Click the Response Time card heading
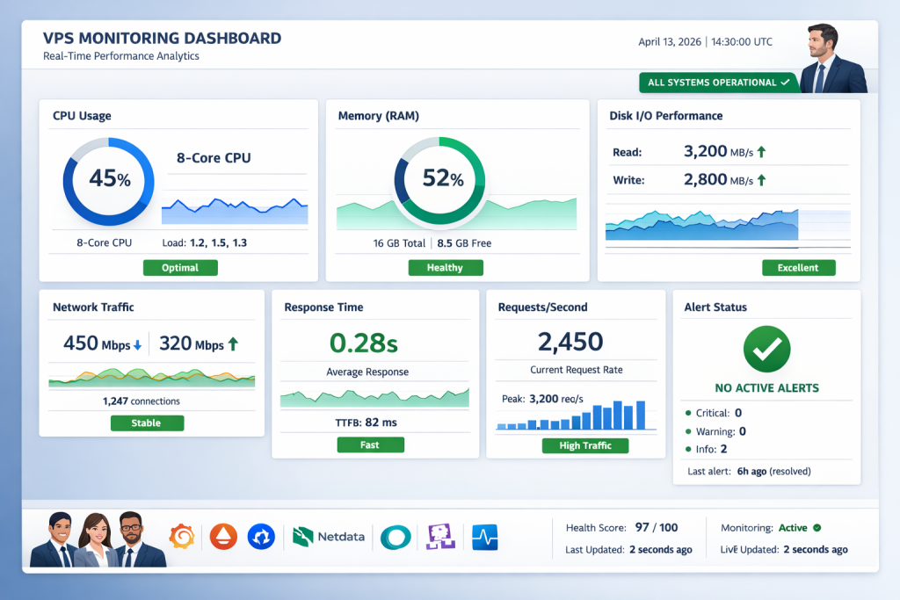Screen dimensions: 900x600 323,307
